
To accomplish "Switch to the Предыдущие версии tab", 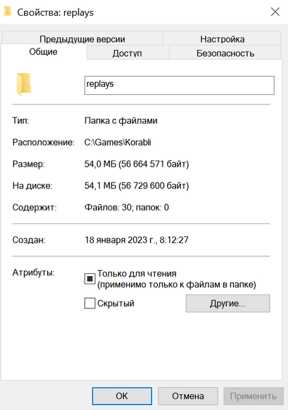I will tap(83, 39).
